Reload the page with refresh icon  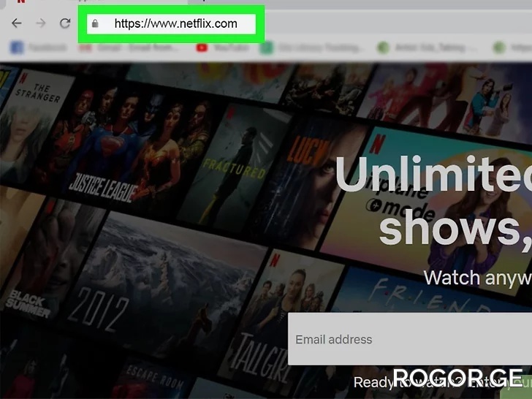(65, 23)
